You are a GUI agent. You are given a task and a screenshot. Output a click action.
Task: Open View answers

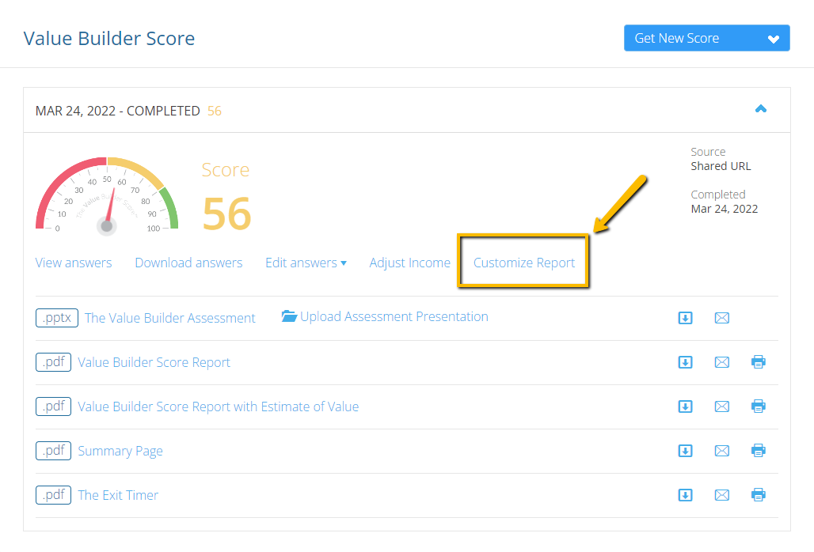click(x=74, y=263)
